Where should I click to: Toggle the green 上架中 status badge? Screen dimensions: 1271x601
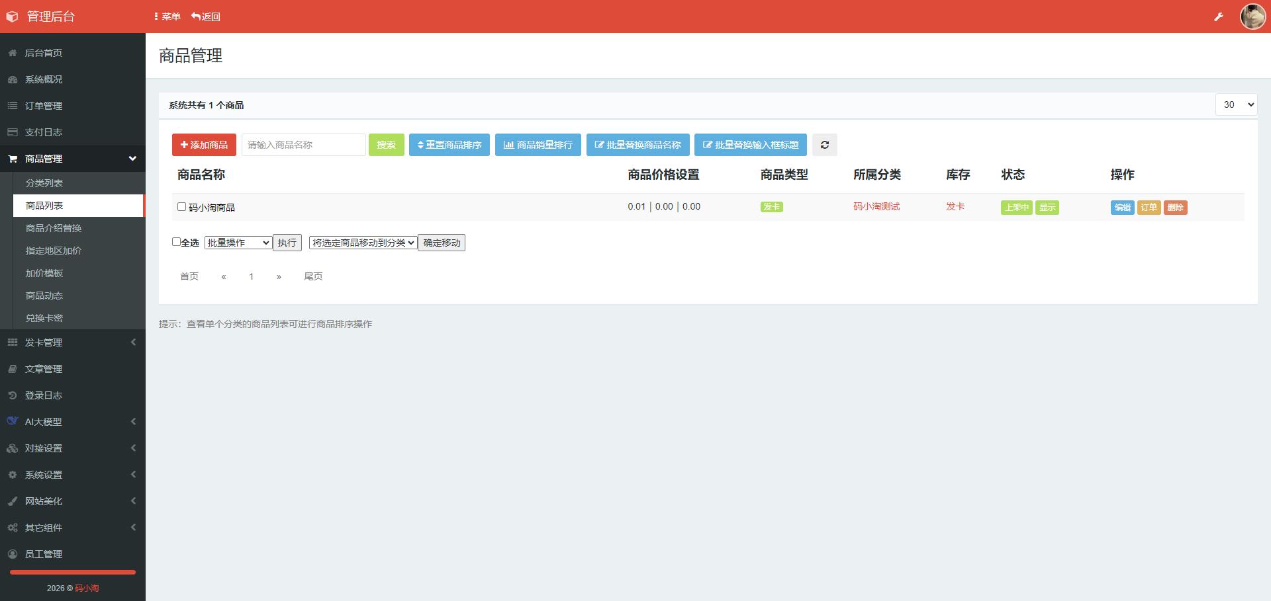[1015, 208]
